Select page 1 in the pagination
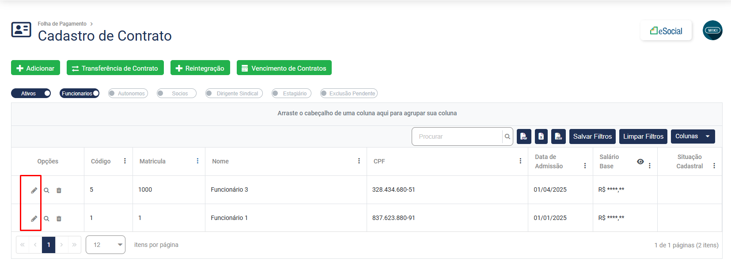 (49, 245)
